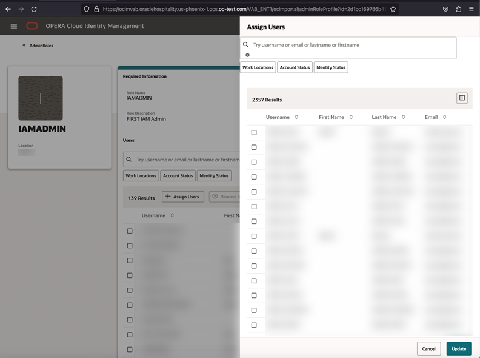Tick the first user checkbox in Assign Users list

pyautogui.click(x=254, y=133)
